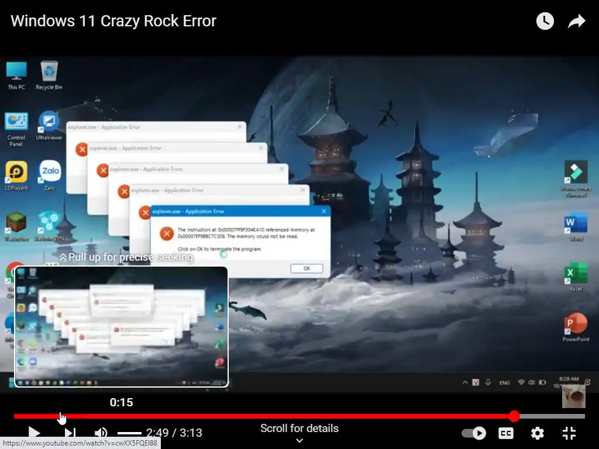599x449 pixels.
Task: Open Recycle Bin desktop icon
Action: click(49, 75)
